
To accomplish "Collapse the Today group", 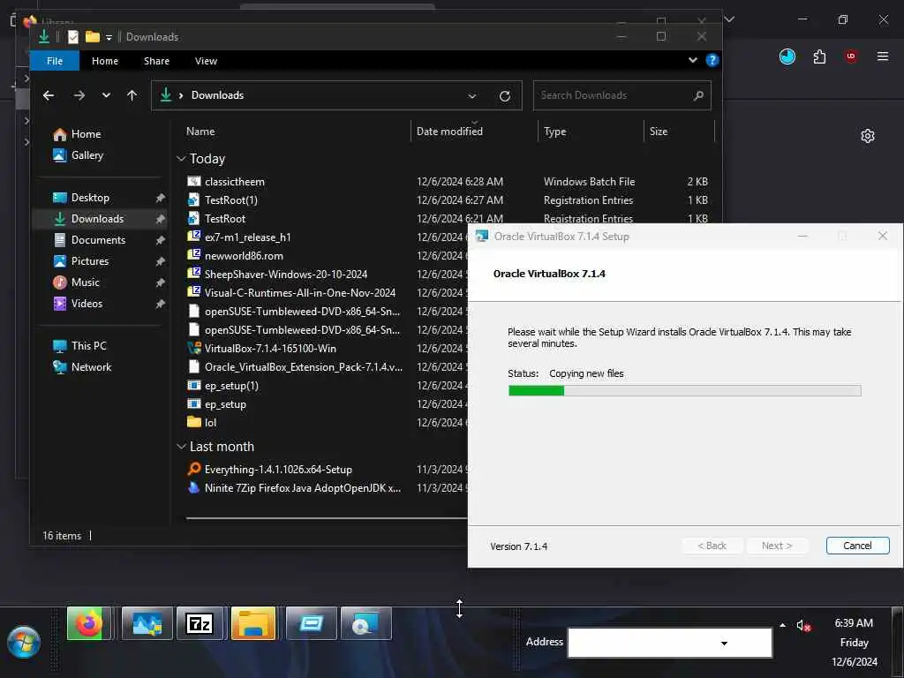I will coord(181,159).
